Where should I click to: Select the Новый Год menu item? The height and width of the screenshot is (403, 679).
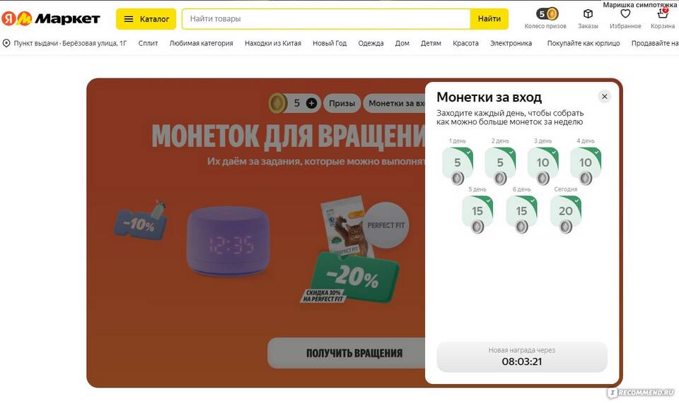[330, 43]
